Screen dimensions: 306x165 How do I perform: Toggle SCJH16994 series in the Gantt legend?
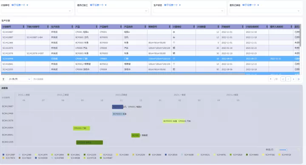click(x=57, y=155)
